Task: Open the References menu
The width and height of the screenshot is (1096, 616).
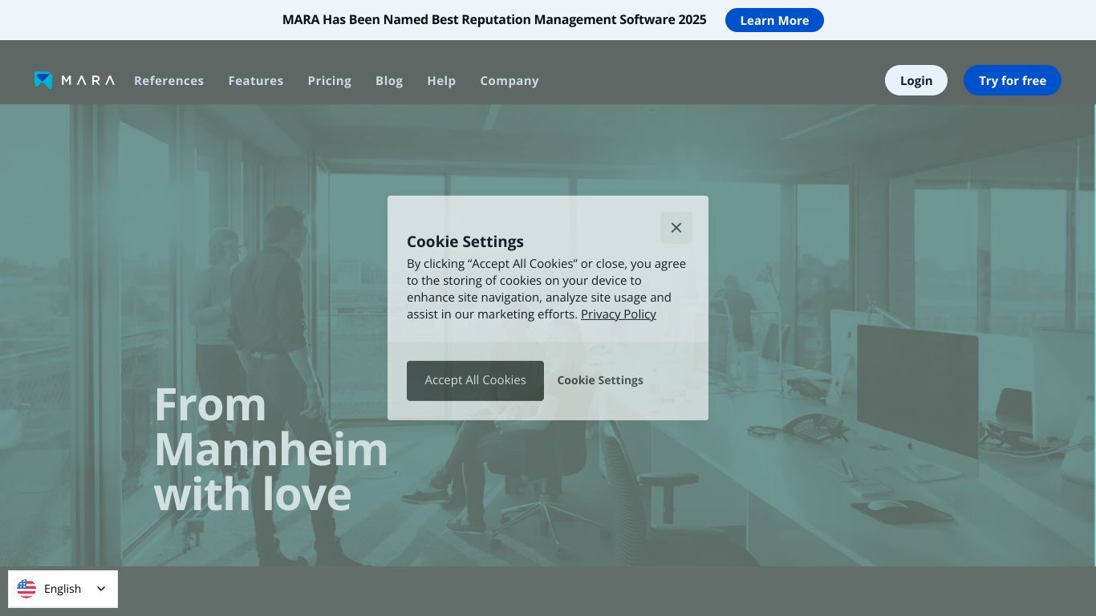Action: [168, 81]
